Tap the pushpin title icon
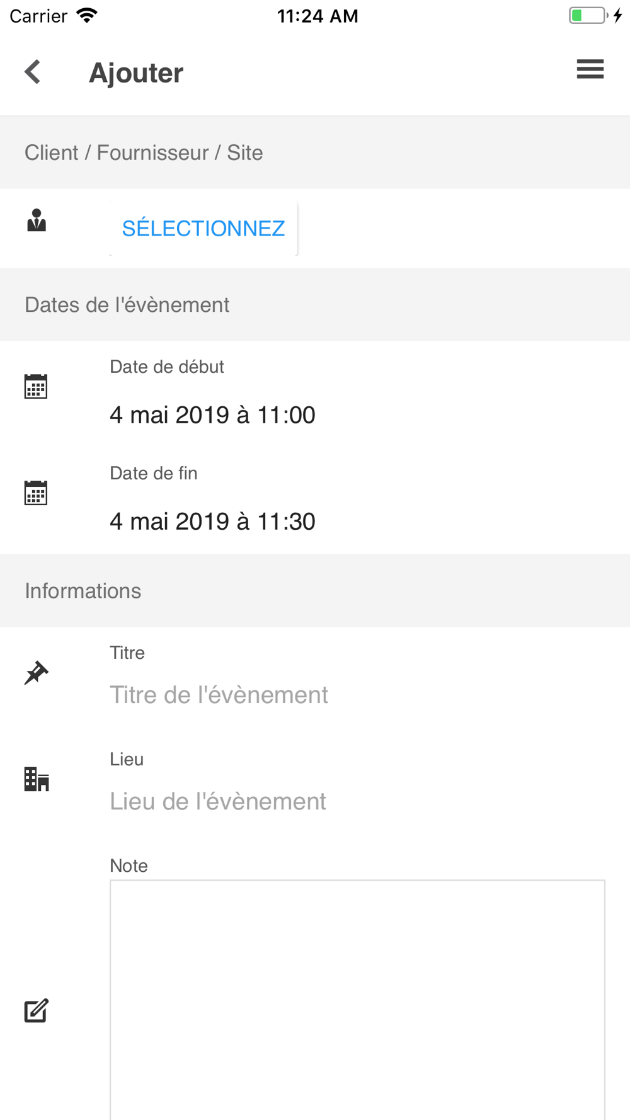Image resolution: width=630 pixels, height=1120 pixels. point(36,673)
